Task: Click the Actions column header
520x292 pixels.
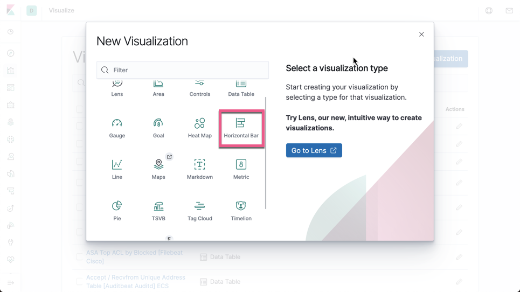Action: 455,109
